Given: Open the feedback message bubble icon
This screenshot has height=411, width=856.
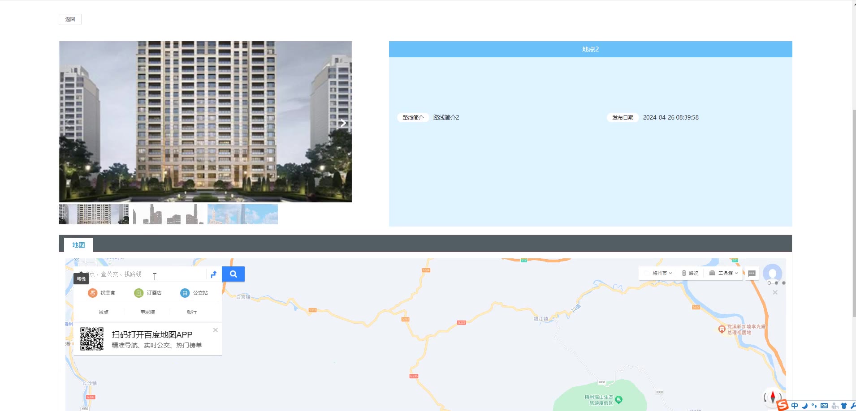Looking at the screenshot, I should [752, 273].
